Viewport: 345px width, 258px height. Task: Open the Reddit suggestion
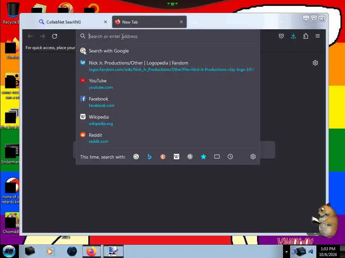tap(168, 138)
